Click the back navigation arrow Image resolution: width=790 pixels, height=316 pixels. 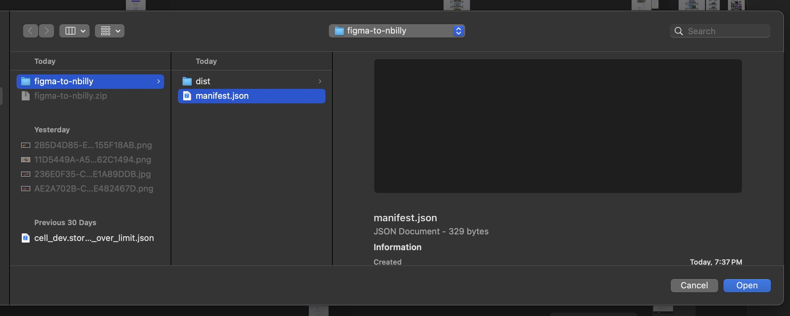pyautogui.click(x=30, y=31)
